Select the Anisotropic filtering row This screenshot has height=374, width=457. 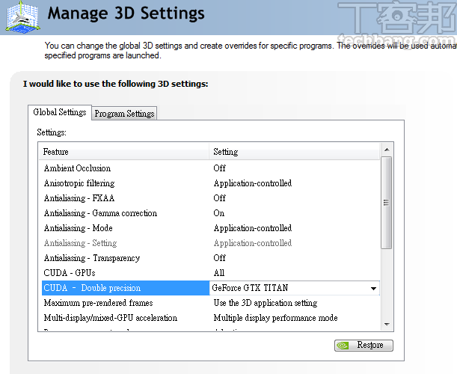point(209,183)
